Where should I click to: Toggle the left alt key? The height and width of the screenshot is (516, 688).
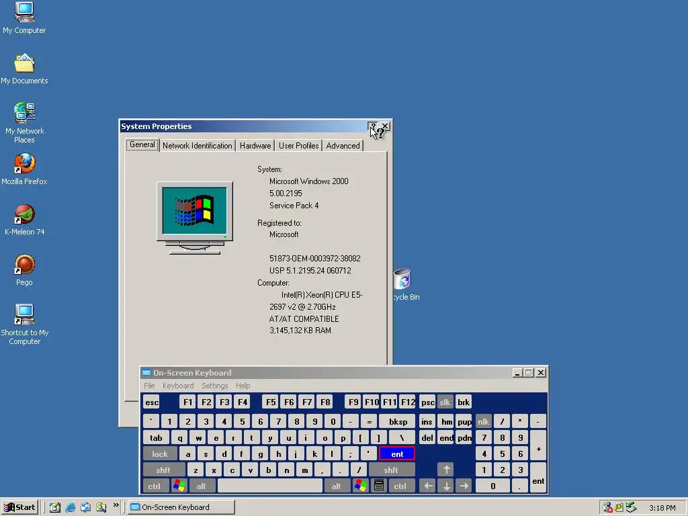point(202,486)
